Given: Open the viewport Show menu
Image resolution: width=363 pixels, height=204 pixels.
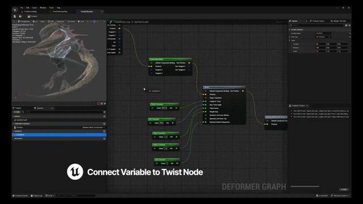Looking at the screenshot, I should (x=43, y=22).
